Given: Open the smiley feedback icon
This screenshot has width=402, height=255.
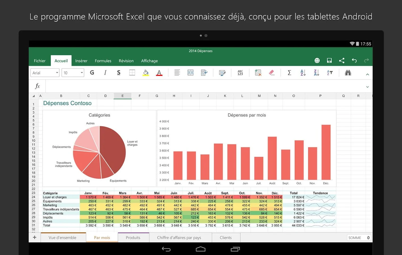Looking at the screenshot, I should tap(317, 60).
